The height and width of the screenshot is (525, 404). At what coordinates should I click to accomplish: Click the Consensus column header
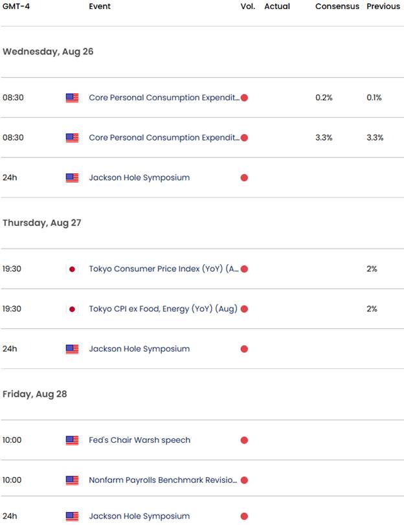coord(337,6)
